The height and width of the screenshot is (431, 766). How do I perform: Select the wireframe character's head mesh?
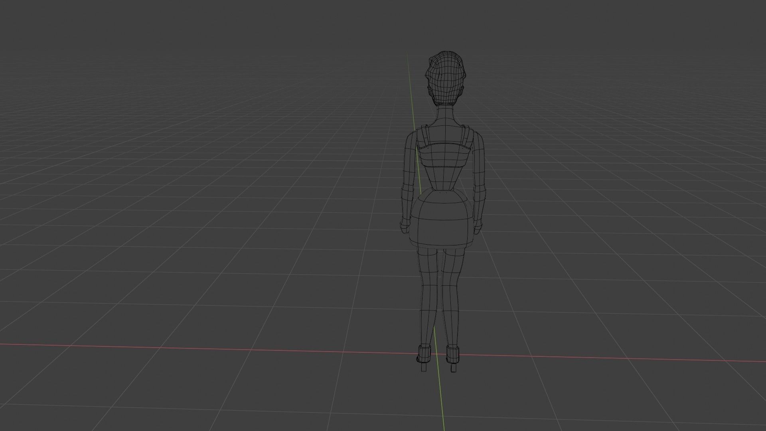(445, 78)
